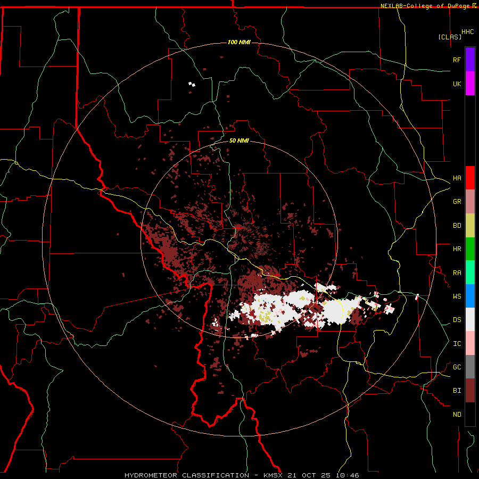
Task: Click the 'ND' legend label
Action: (x=457, y=415)
